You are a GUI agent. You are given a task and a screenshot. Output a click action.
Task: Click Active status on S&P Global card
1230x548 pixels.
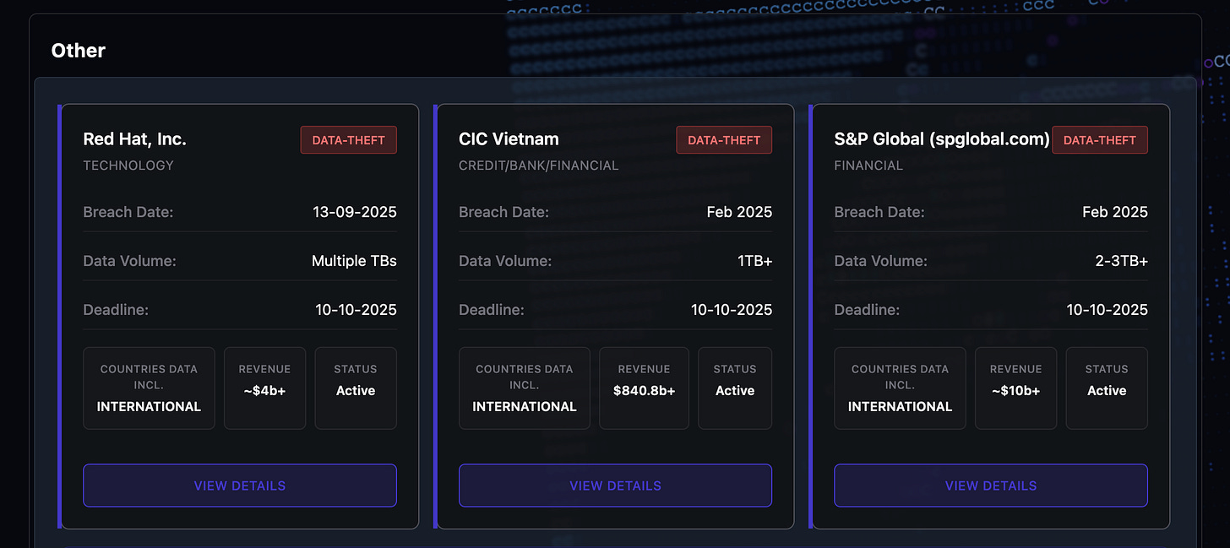(x=1107, y=391)
